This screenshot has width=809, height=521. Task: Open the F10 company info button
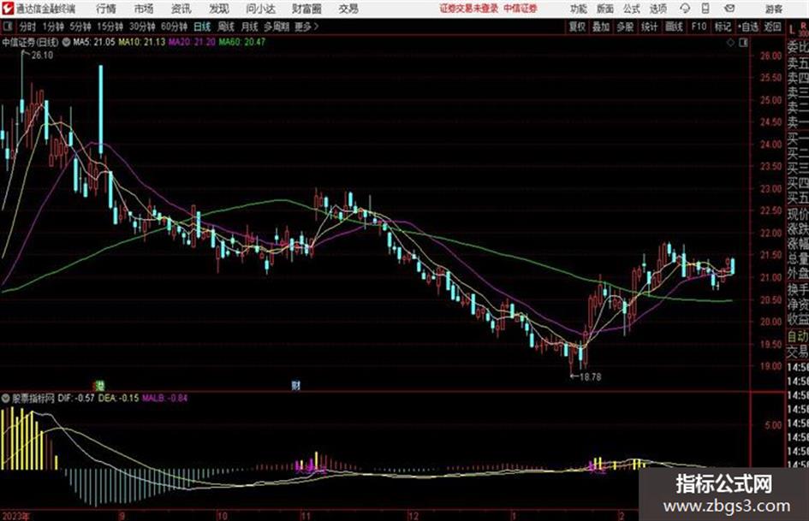click(x=699, y=27)
